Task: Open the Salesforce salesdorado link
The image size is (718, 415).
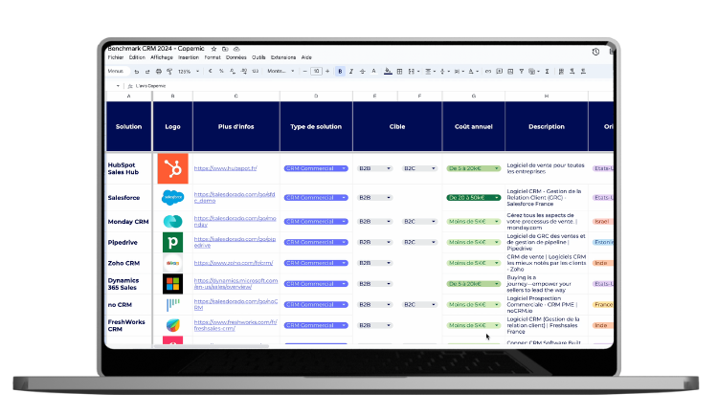Action: tap(235, 198)
